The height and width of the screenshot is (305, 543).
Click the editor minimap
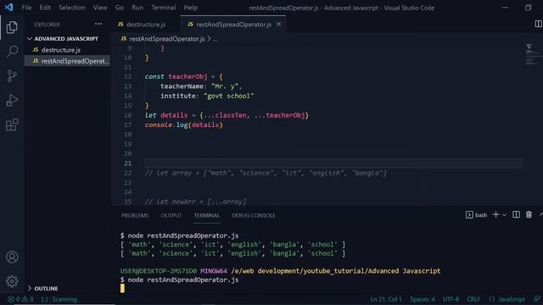point(533,54)
